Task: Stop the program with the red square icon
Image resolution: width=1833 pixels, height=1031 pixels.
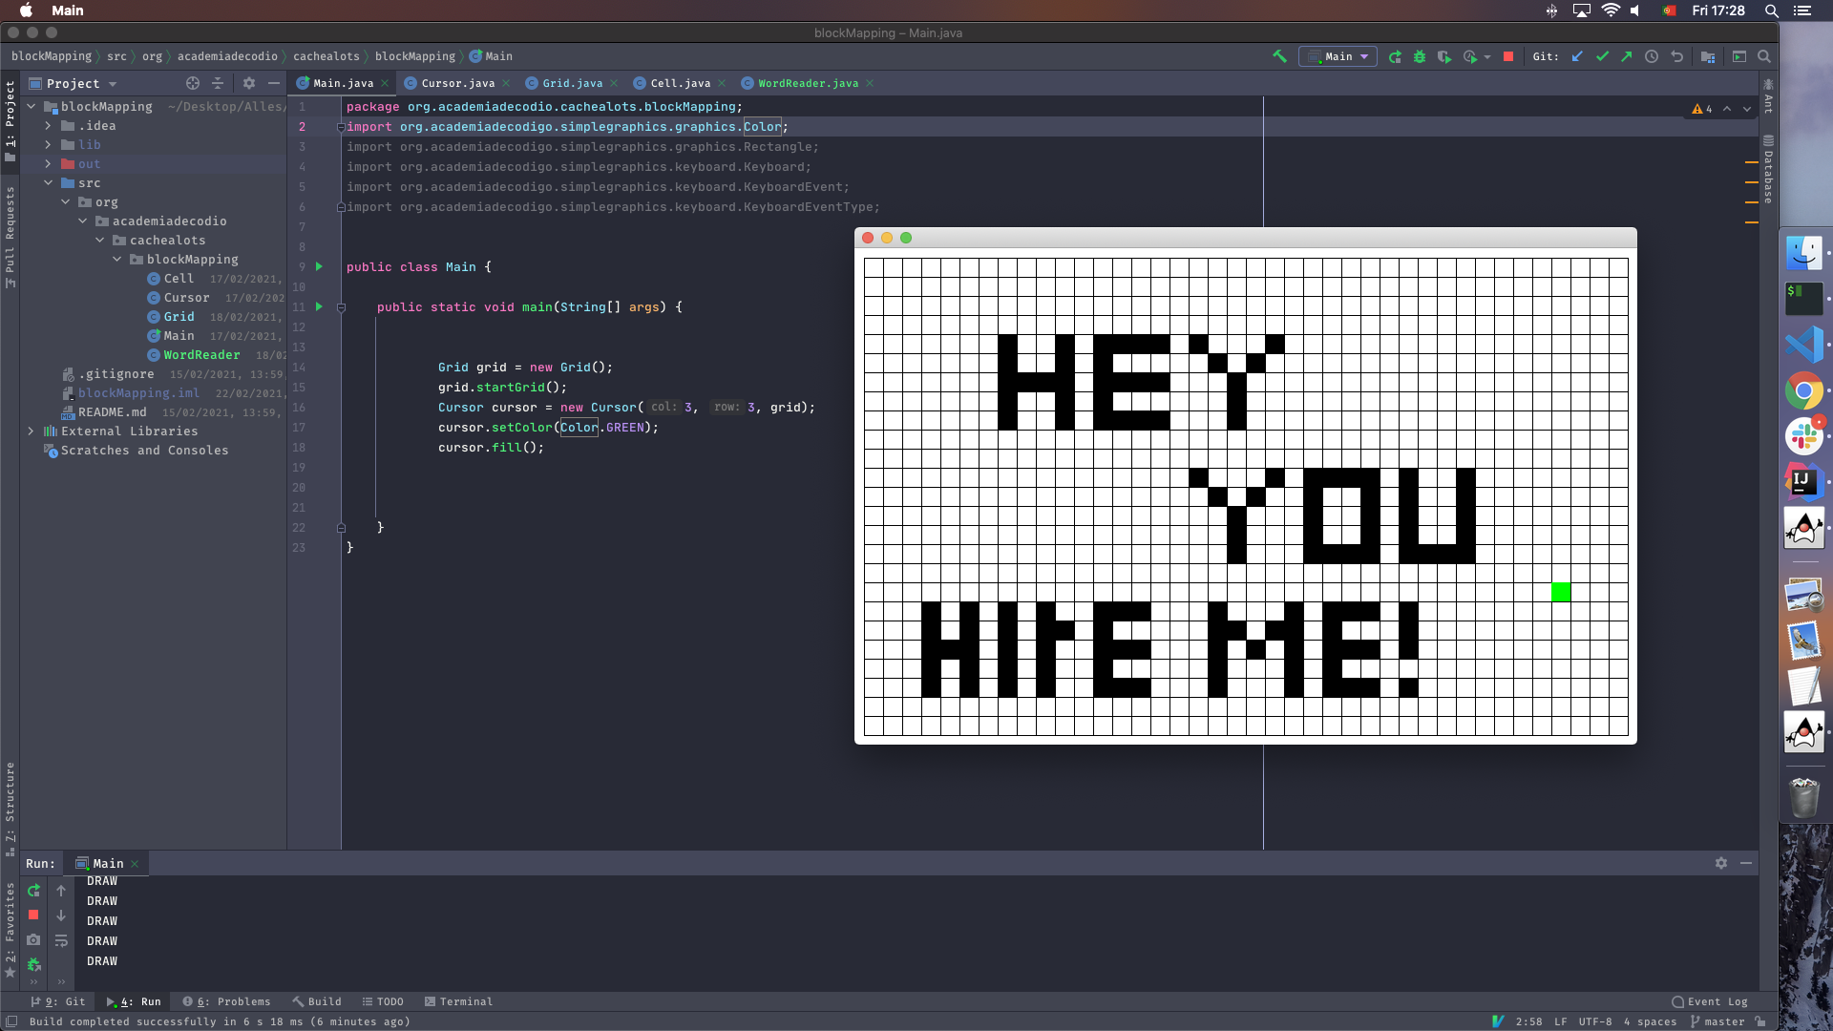Action: coord(1508,56)
